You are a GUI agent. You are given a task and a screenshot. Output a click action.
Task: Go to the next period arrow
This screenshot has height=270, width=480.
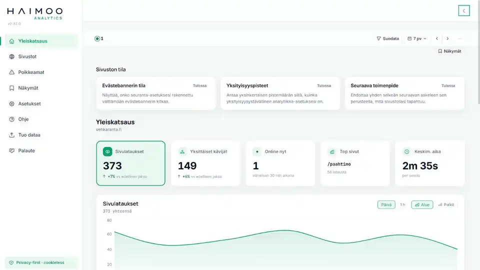[x=447, y=38]
